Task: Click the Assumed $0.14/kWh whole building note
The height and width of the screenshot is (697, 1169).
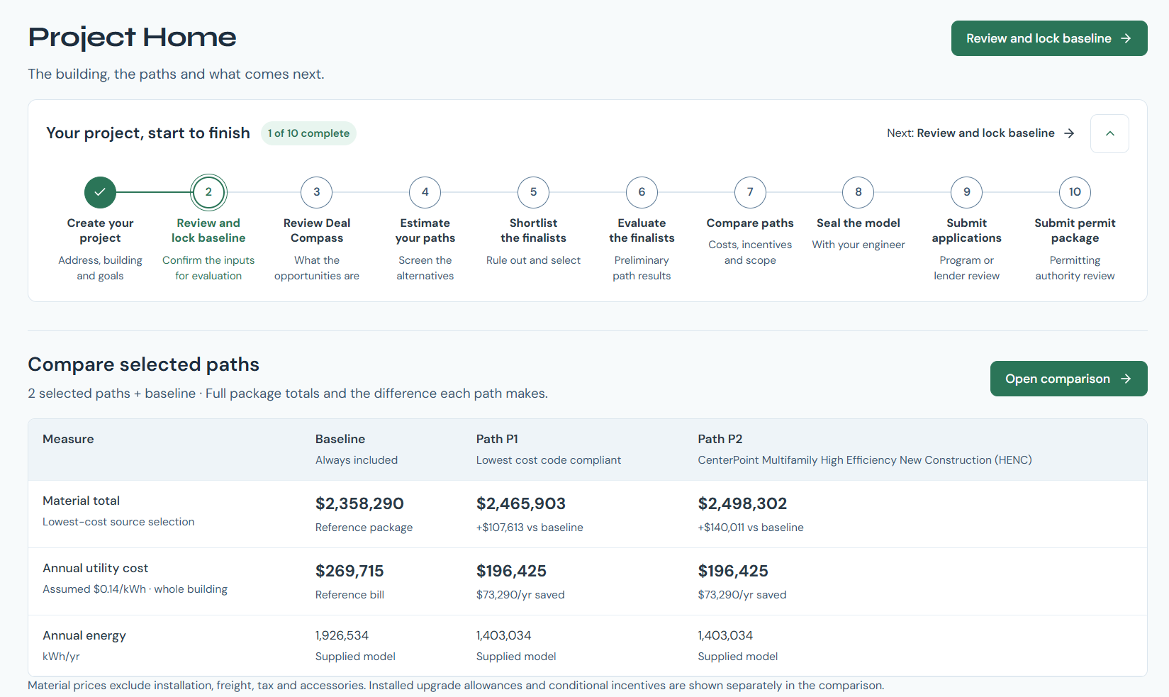Action: click(x=135, y=589)
